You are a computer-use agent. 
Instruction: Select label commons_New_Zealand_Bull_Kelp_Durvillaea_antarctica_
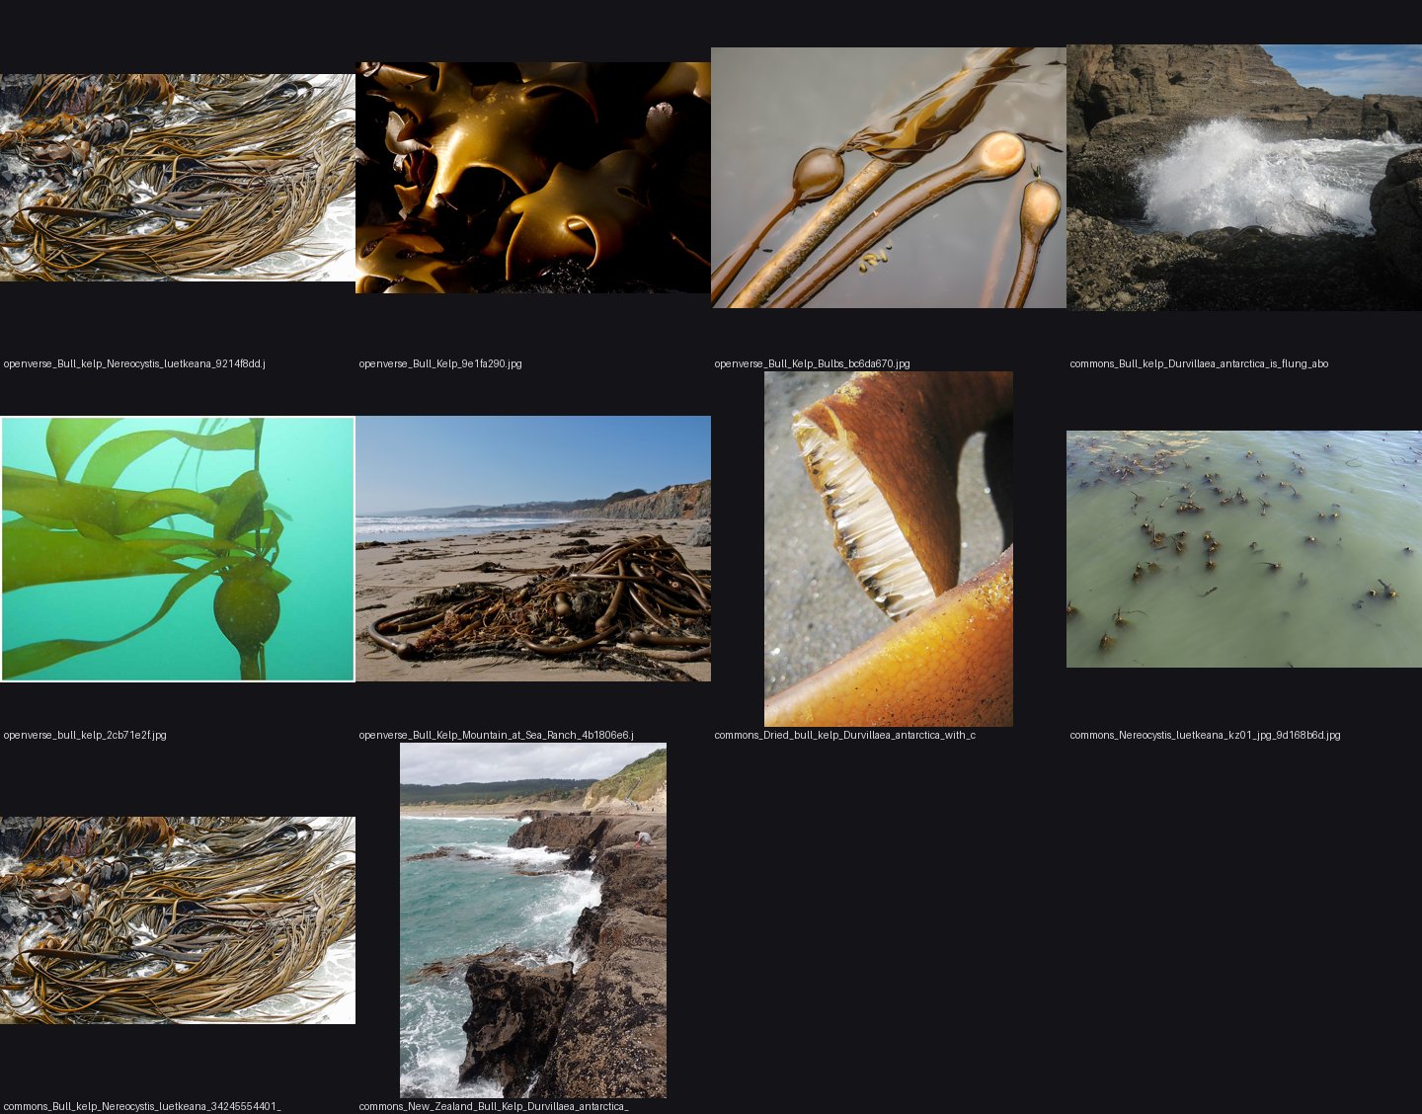[494, 1107]
